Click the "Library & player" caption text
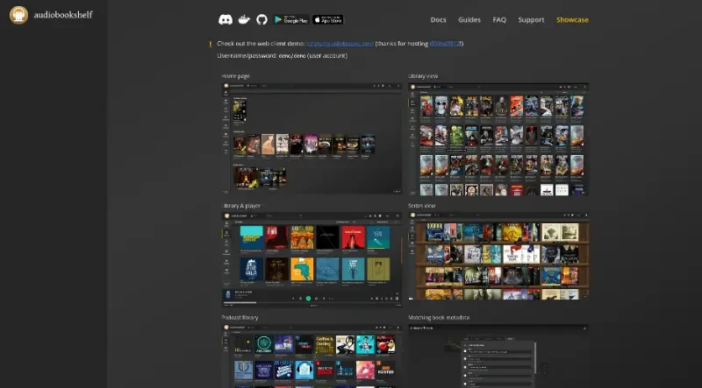This screenshot has height=388, width=702. pyautogui.click(x=242, y=206)
